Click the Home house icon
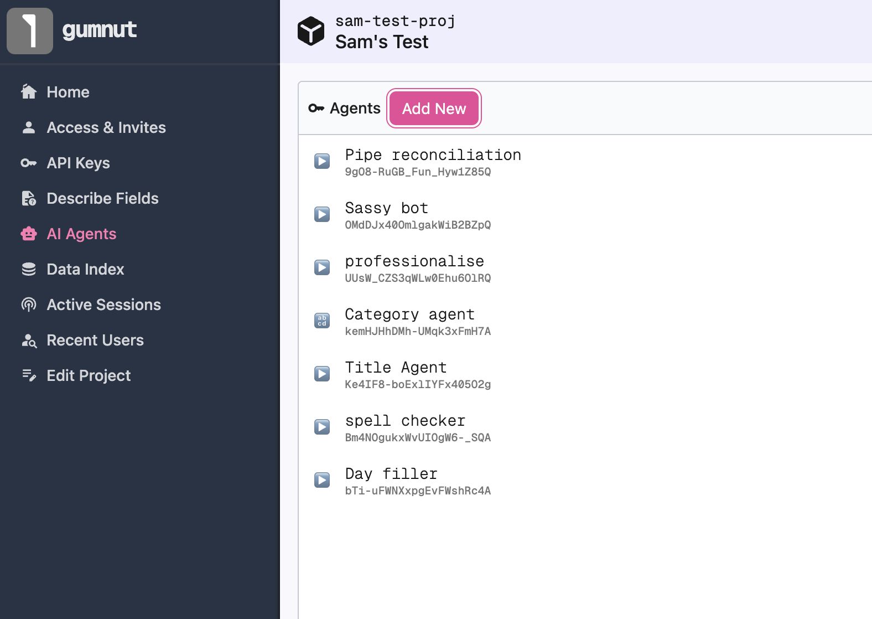 [29, 91]
